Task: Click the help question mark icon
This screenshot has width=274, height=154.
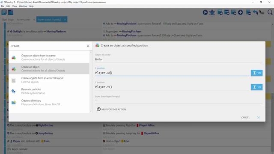Action: pyautogui.click(x=99, y=110)
